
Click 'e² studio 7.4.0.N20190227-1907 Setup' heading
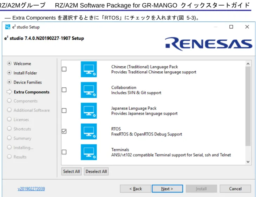coord(44,38)
